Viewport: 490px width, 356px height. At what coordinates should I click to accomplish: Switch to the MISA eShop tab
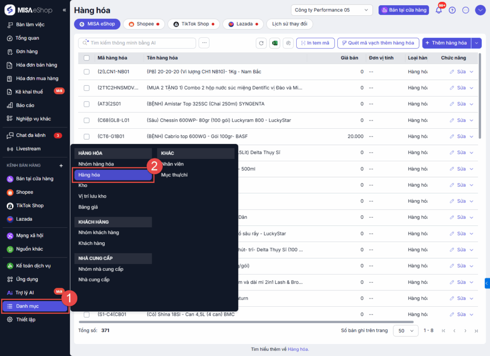click(x=97, y=24)
